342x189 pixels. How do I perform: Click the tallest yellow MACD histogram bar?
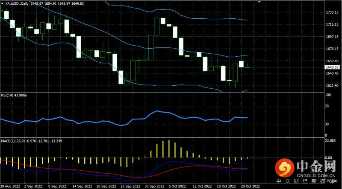tap(169, 149)
